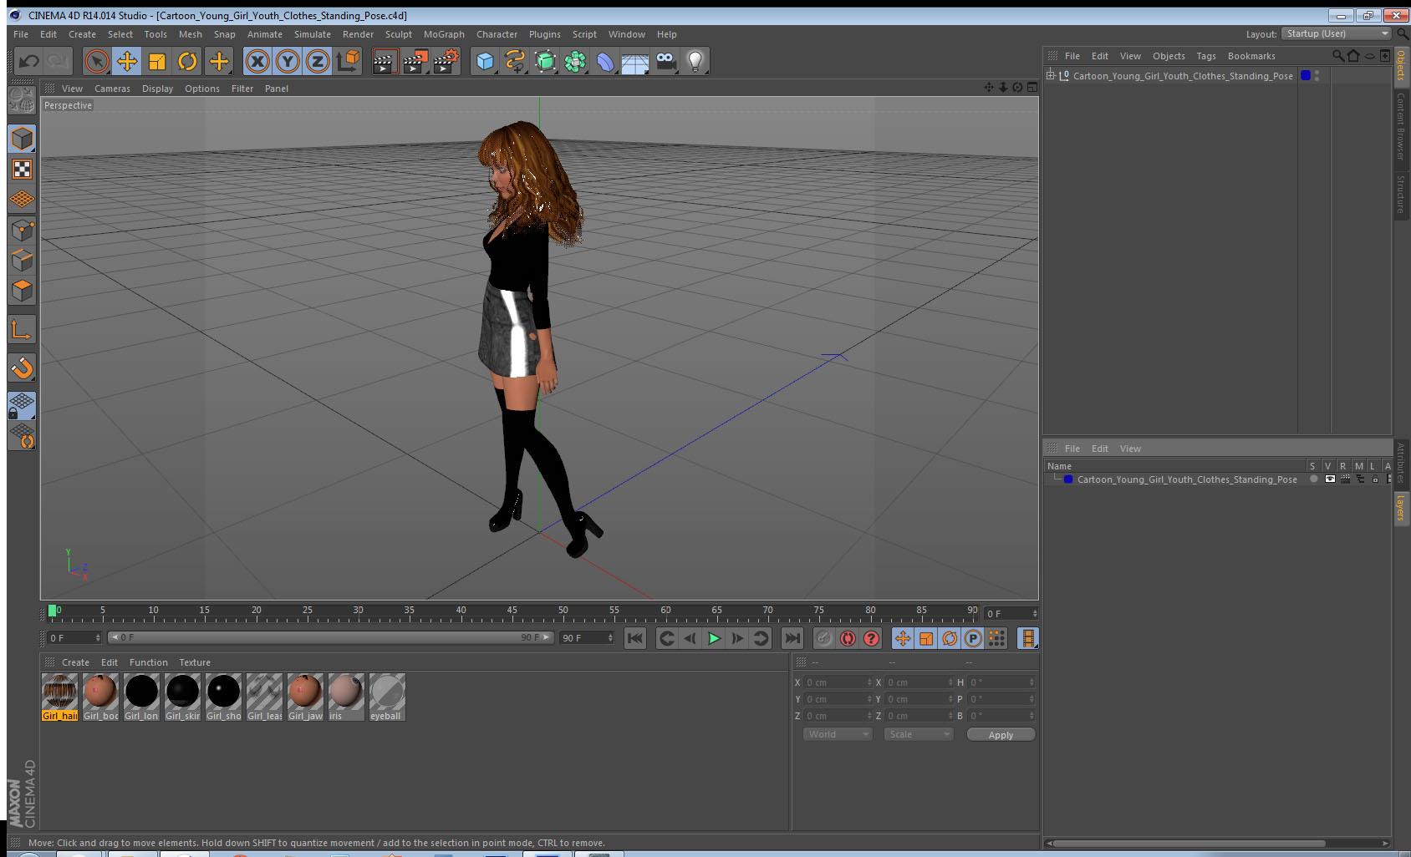The height and width of the screenshot is (857, 1411).
Task: Activate the Move tool in top toolbar
Action: click(127, 61)
